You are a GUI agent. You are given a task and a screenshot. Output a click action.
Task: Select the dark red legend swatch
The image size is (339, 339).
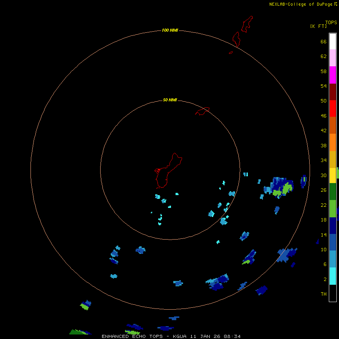click(x=333, y=92)
